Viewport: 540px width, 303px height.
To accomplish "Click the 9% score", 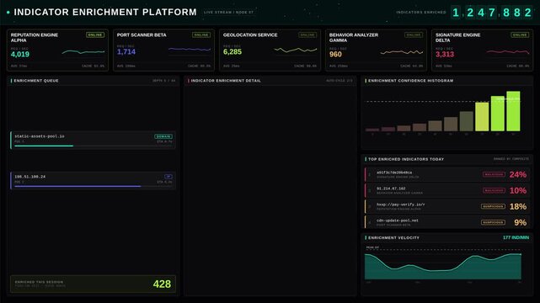I will pos(521,222).
